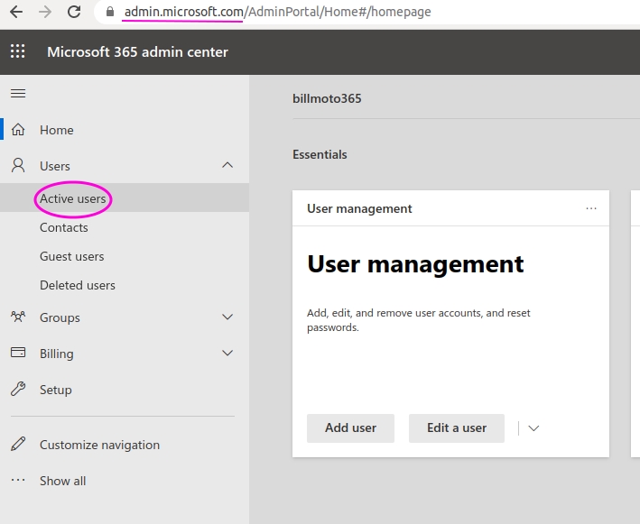640x524 pixels.
Task: Click the Billing card icon
Action: pyautogui.click(x=18, y=353)
